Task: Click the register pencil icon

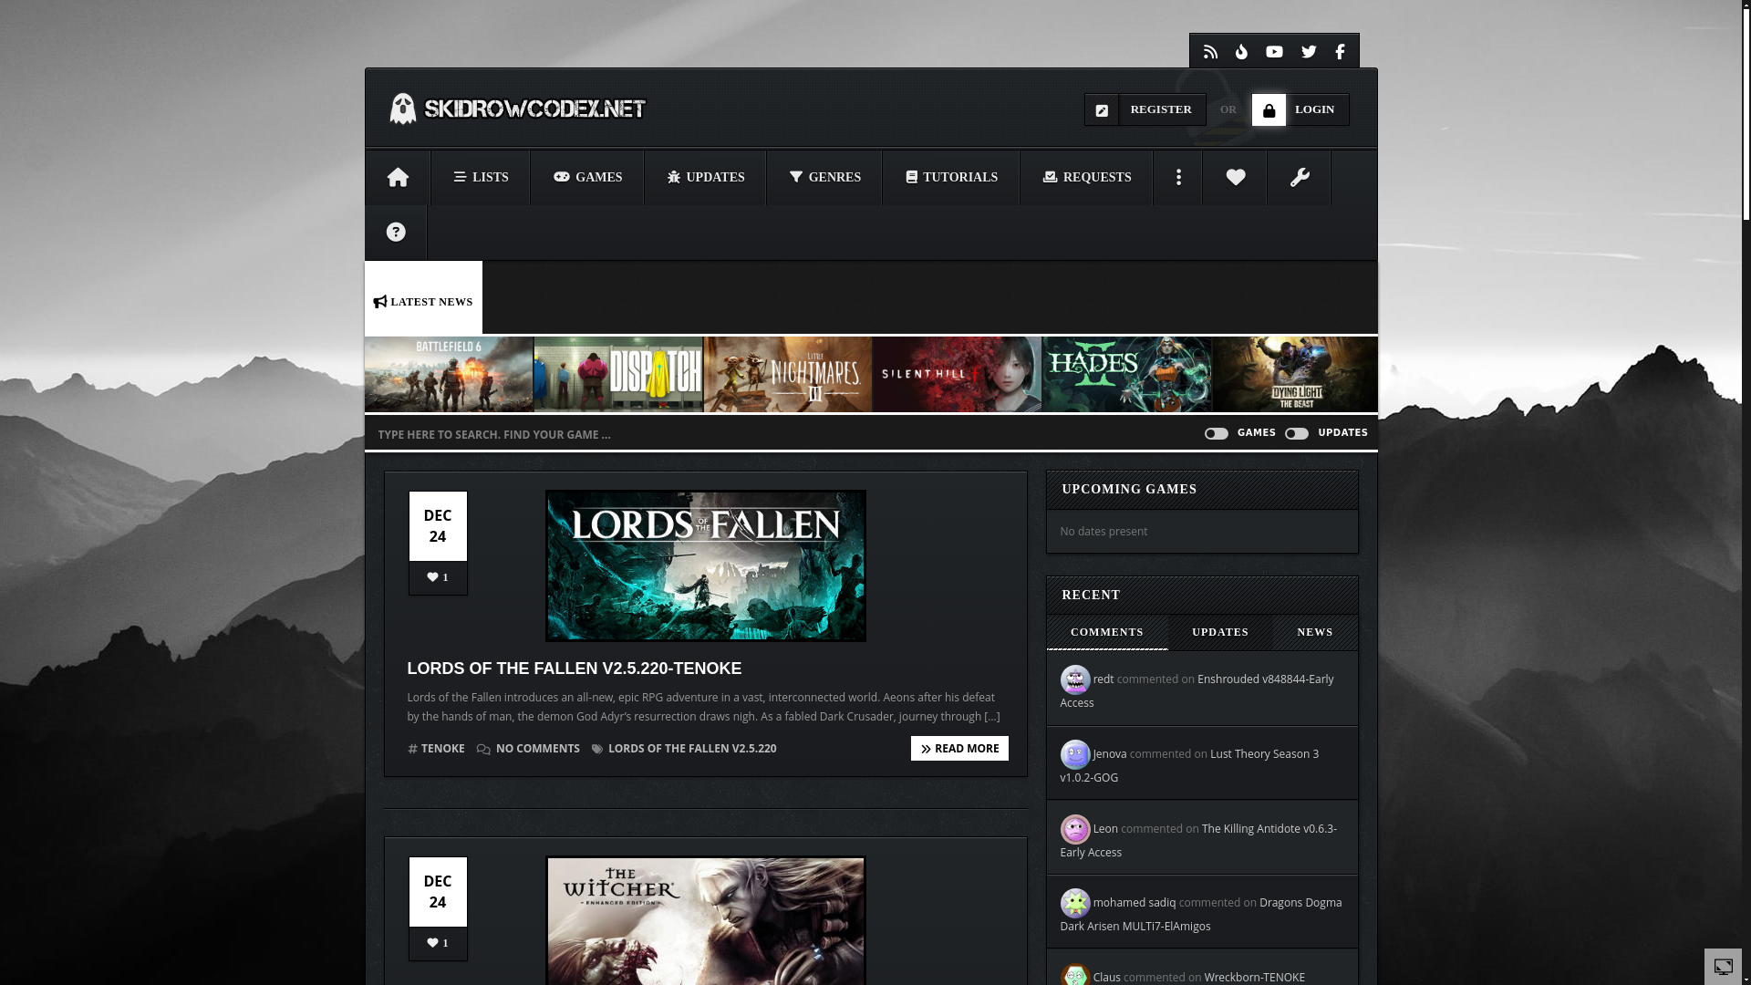Action: (x=1102, y=110)
